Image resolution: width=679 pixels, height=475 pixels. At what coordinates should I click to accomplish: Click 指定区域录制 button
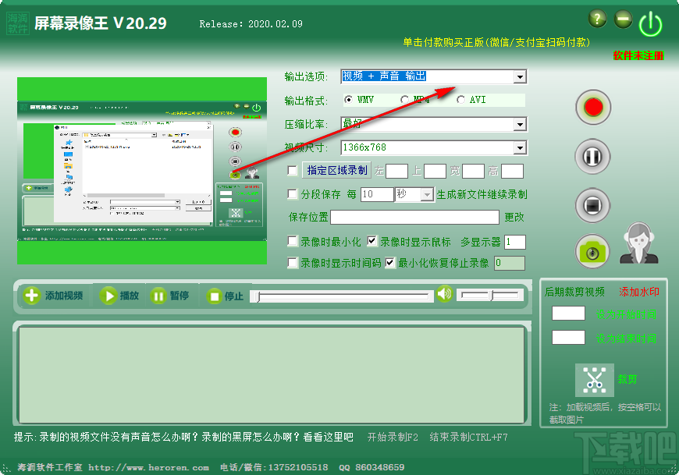coord(337,171)
